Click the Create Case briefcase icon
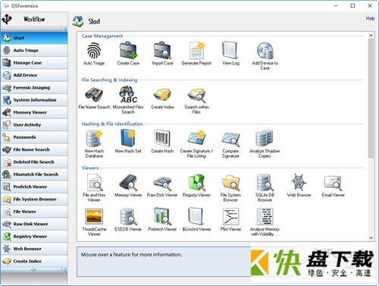This screenshot has height=286, width=379. pos(128,50)
